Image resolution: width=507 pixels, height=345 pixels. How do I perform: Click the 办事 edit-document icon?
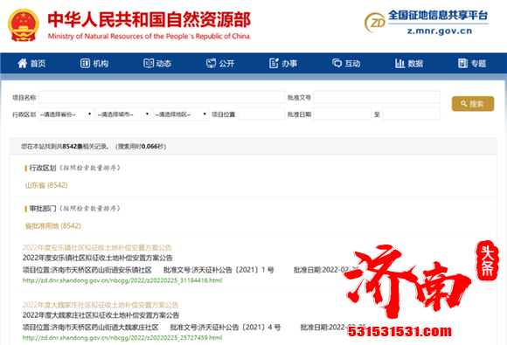(274, 63)
